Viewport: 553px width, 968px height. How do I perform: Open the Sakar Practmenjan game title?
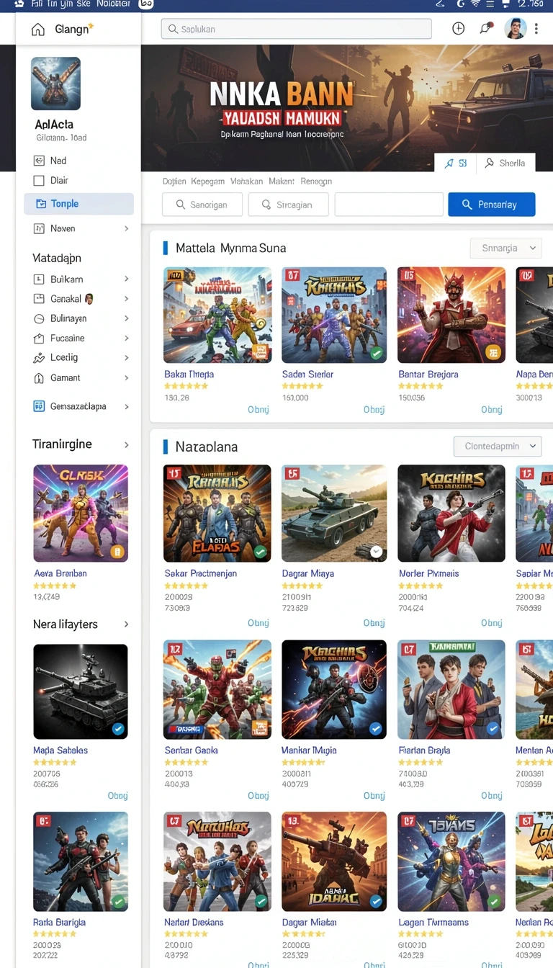pos(201,573)
